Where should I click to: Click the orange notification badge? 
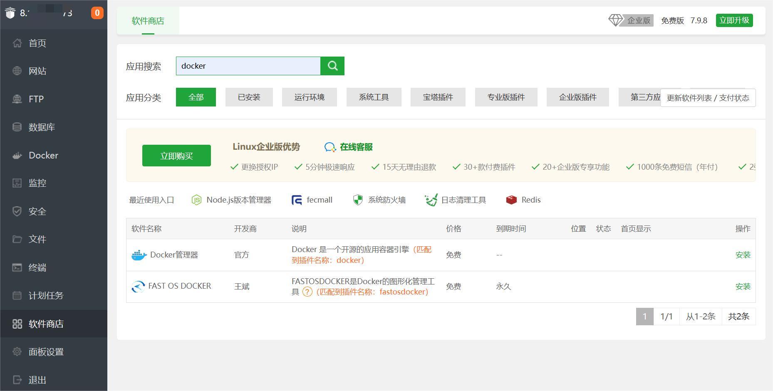(97, 12)
